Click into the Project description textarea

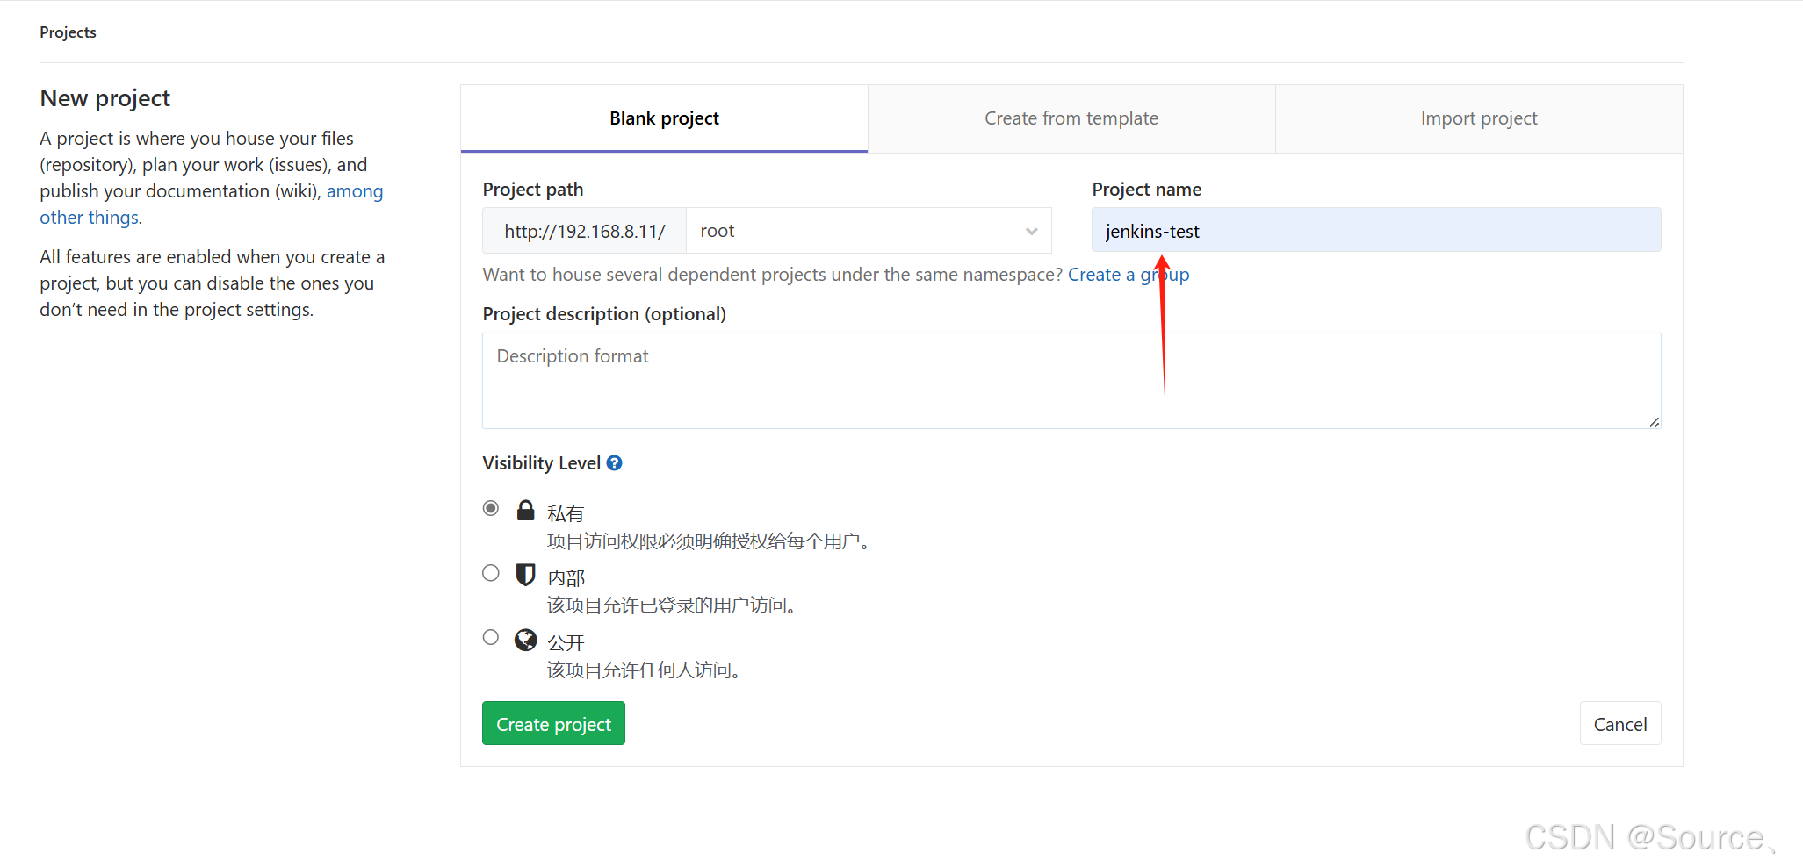click(x=1071, y=381)
